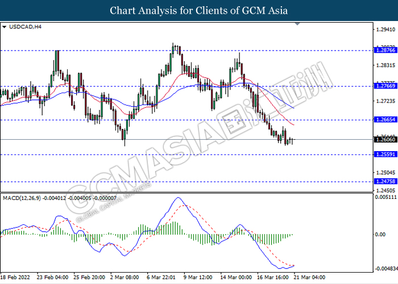This screenshot has width=398, height=284.
Task: Click the 21 Mar 04:00 time label
Action: point(309,277)
